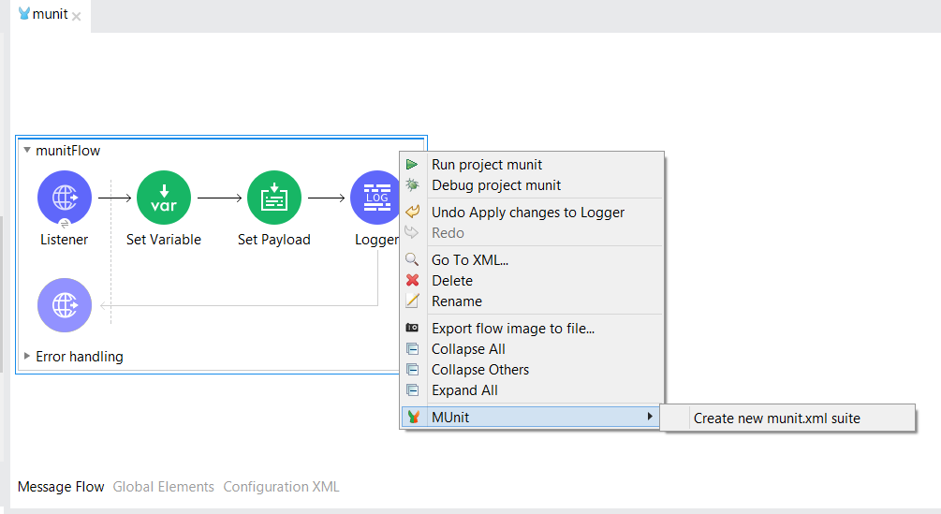This screenshot has height=514, width=941.
Task: Click the red Delete X icon
Action: (x=412, y=281)
